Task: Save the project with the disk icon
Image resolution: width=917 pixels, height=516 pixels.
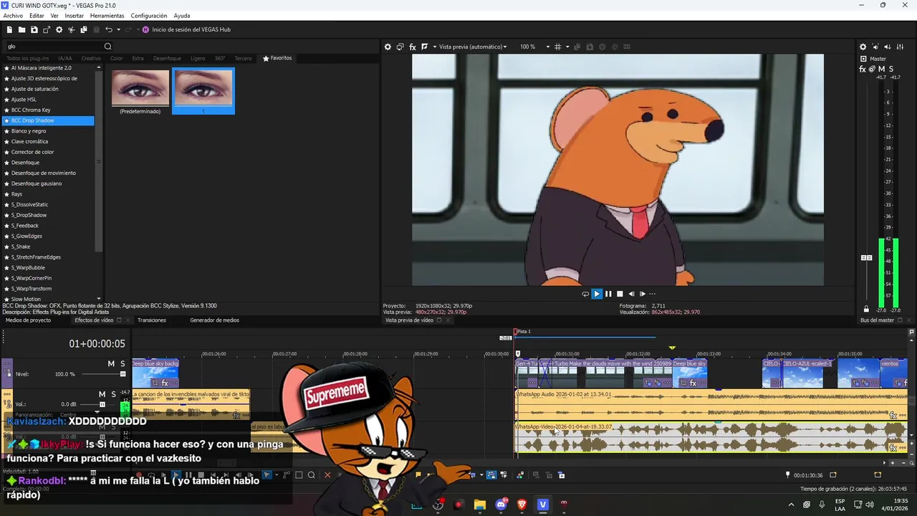Action: tap(34, 29)
